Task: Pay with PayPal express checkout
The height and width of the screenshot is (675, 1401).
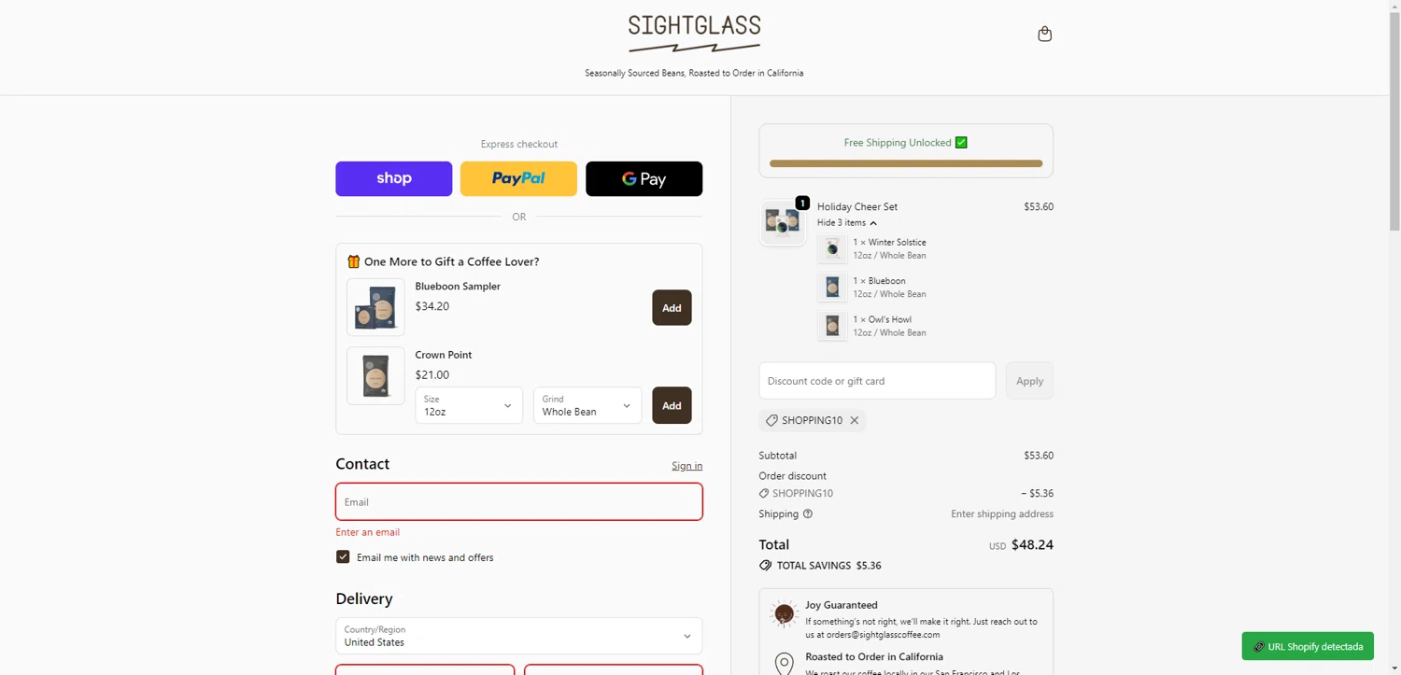Action: pos(518,178)
